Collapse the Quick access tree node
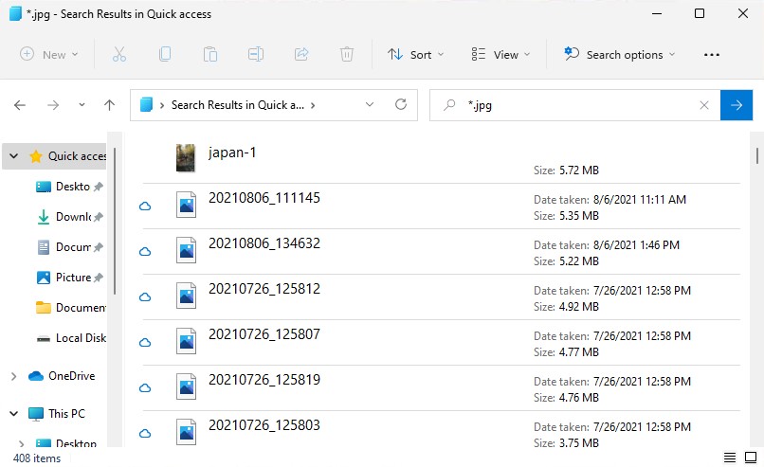Image resolution: width=764 pixels, height=467 pixels. [x=13, y=156]
